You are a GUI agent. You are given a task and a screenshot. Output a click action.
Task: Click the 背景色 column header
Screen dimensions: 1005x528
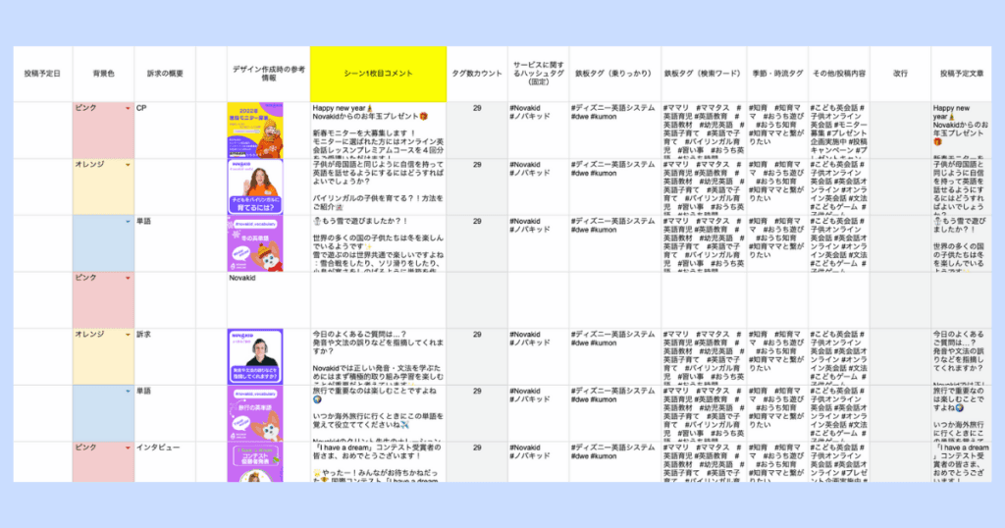(103, 74)
